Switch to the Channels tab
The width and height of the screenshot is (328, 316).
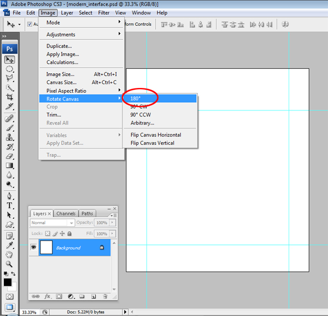(66, 214)
